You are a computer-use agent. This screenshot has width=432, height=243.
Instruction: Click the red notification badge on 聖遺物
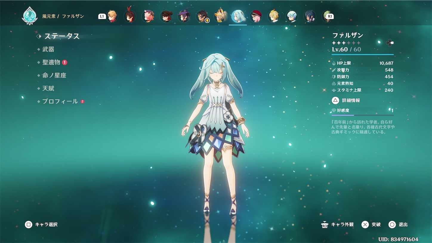(64, 62)
